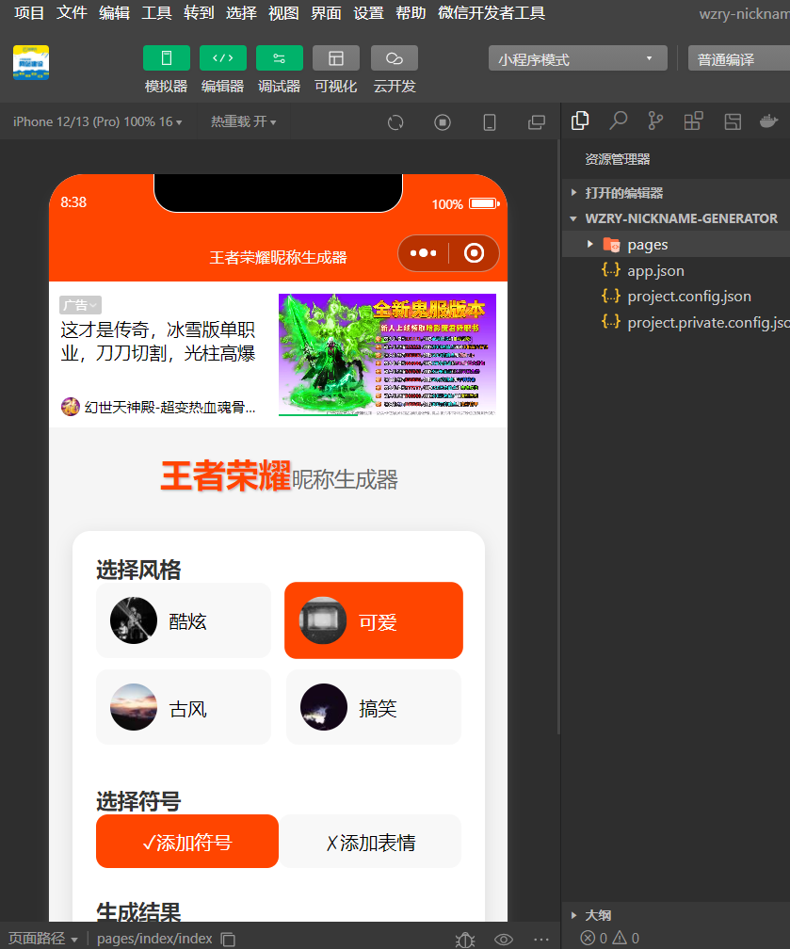Open the 工具 menu
Image resolution: width=790 pixels, height=949 pixels.
click(x=156, y=13)
